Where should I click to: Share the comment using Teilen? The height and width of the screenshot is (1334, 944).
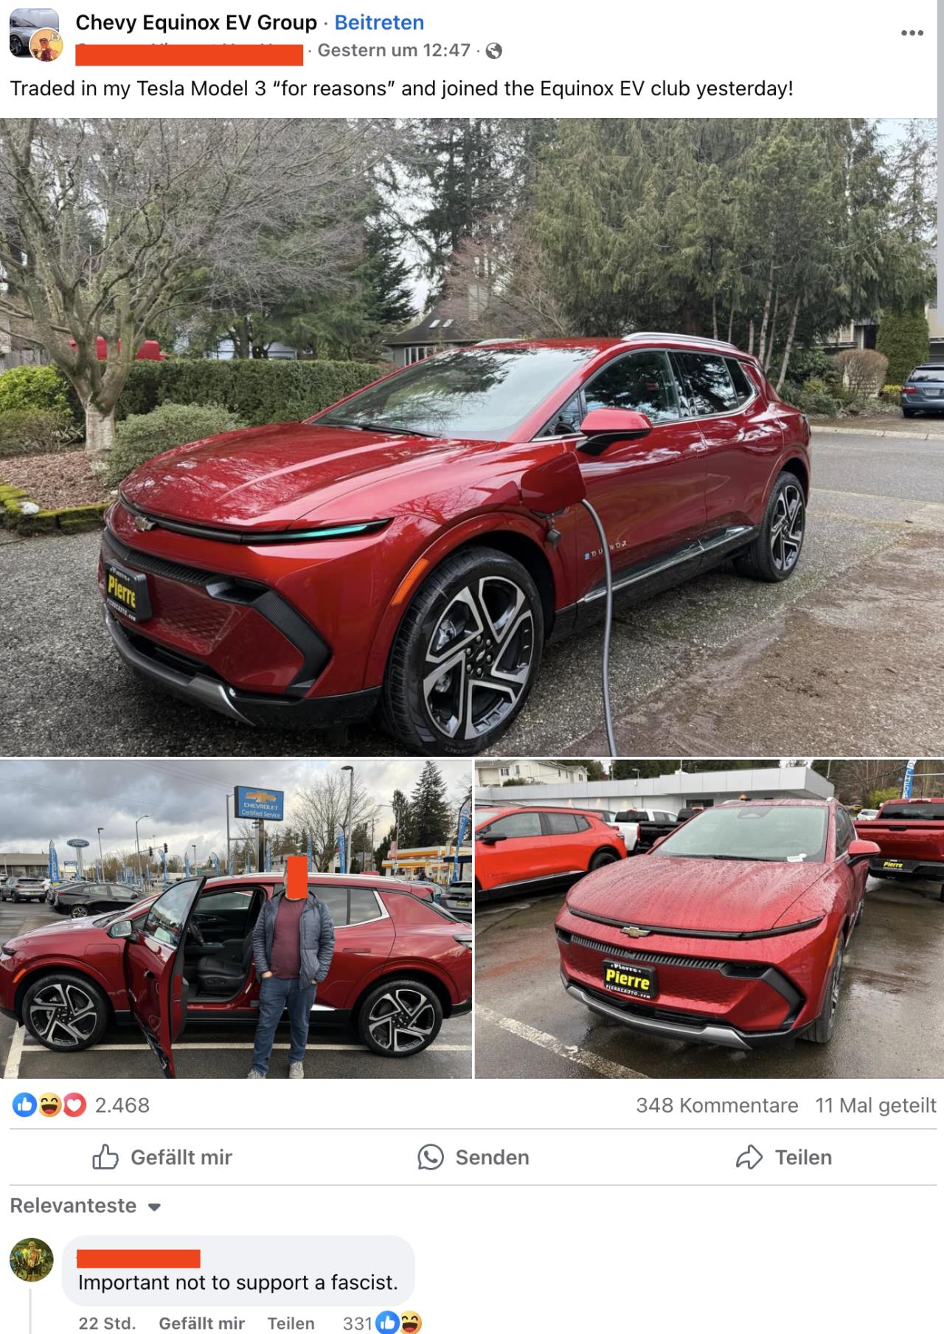[291, 1323]
